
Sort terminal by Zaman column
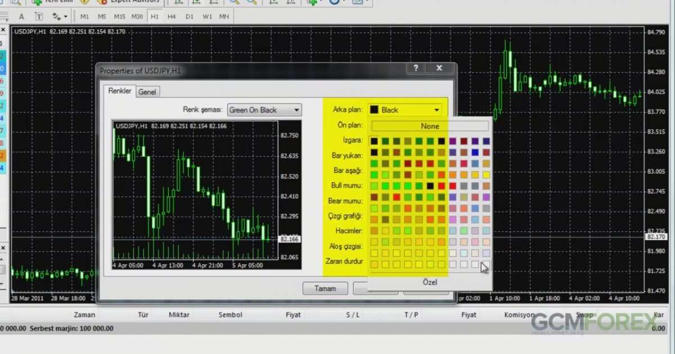[84, 315]
